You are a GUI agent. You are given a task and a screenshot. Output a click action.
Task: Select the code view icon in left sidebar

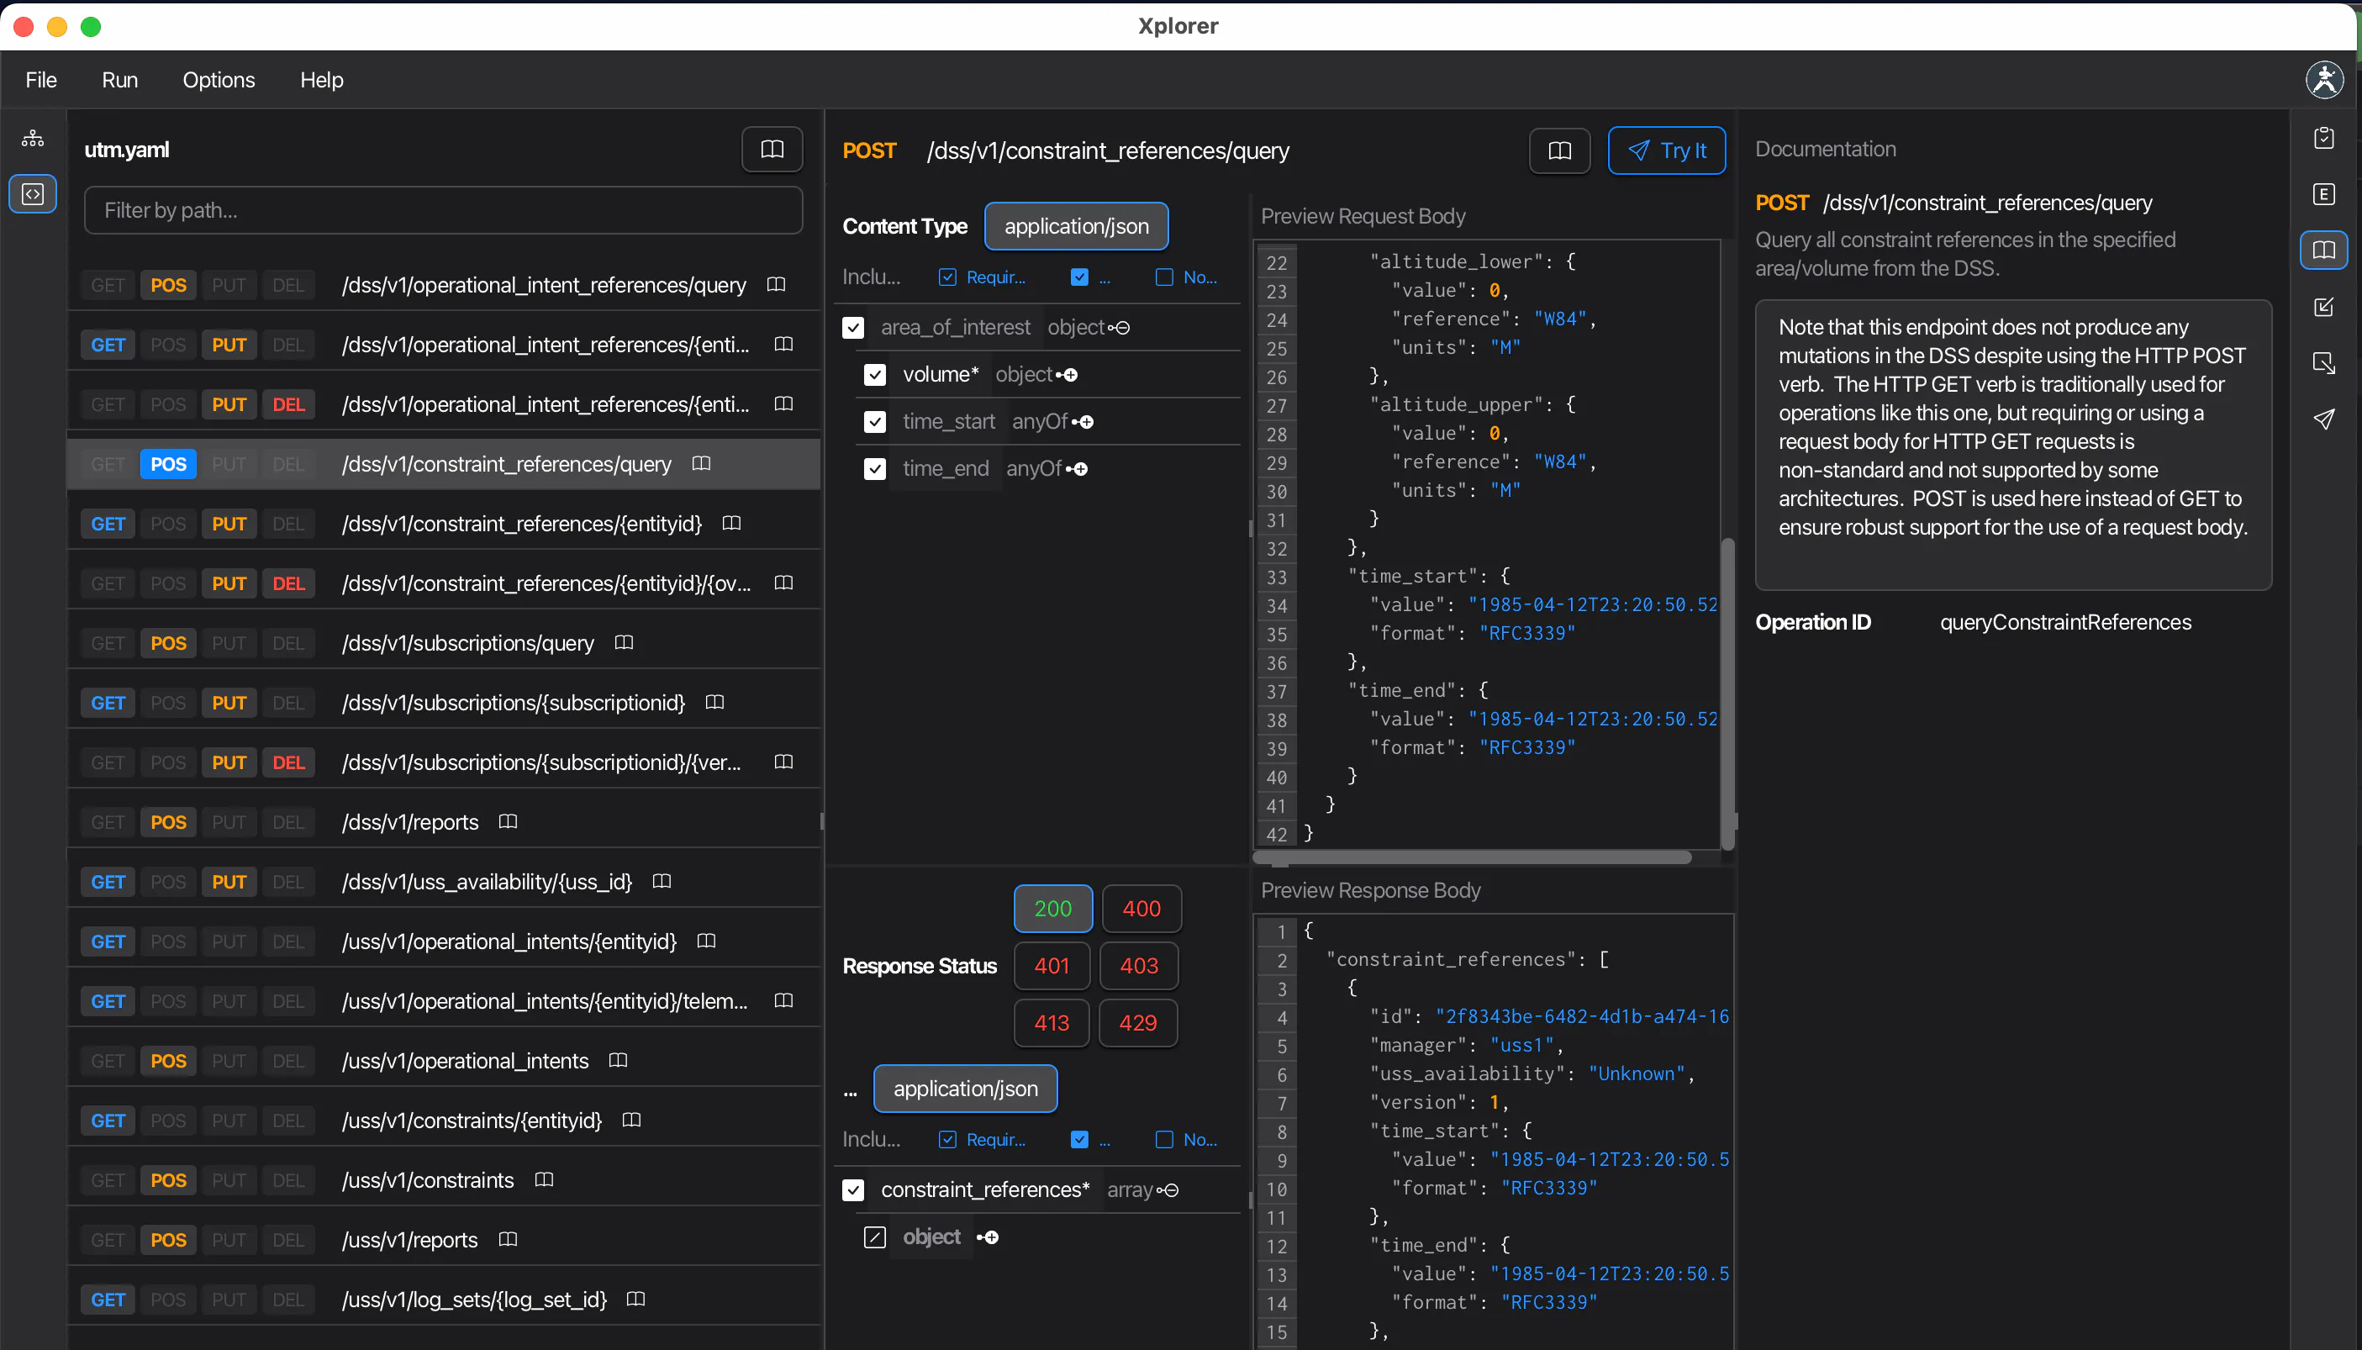(33, 194)
